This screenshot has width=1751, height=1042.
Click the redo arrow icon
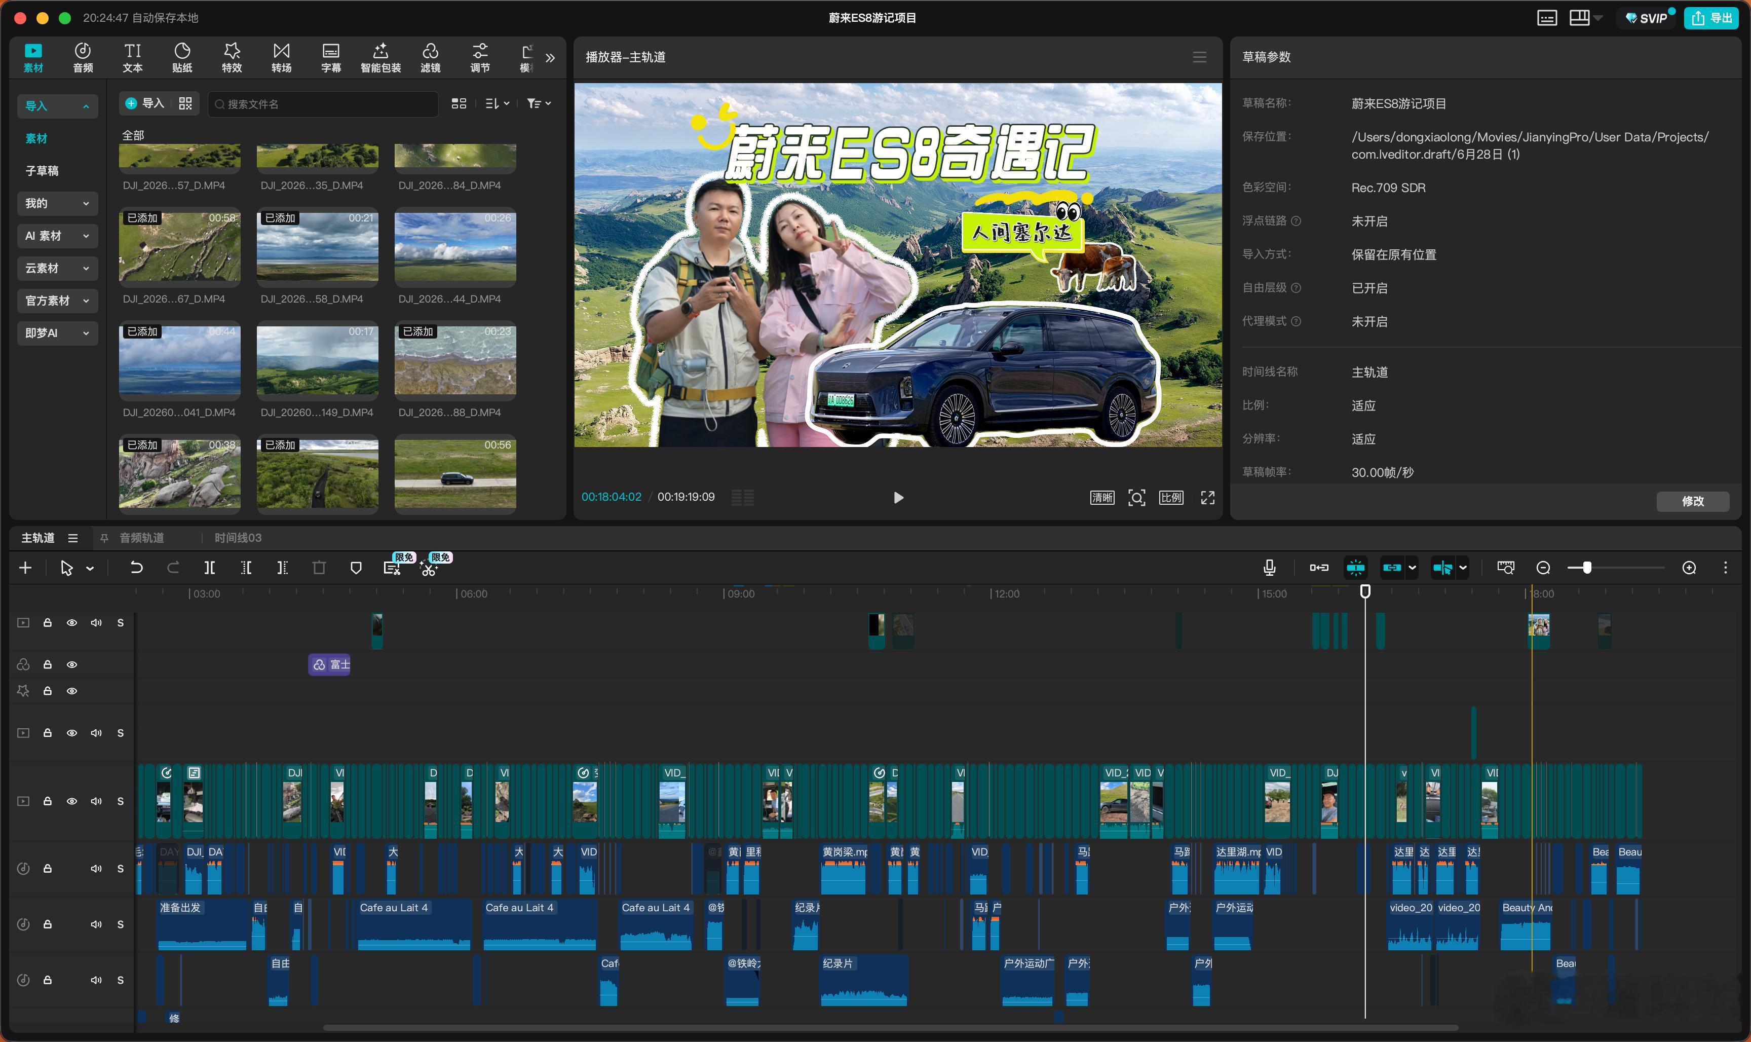tap(173, 567)
